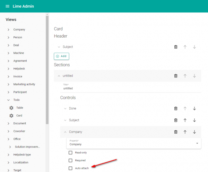
Task: Check the Required checkbox
Action: [70, 160]
